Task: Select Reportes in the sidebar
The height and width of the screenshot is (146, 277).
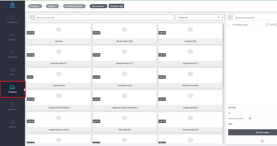Action: (x=12, y=107)
